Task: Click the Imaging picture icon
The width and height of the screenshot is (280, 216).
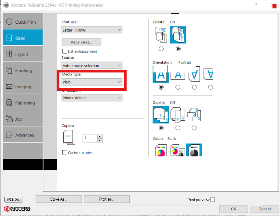Action: tap(9, 86)
